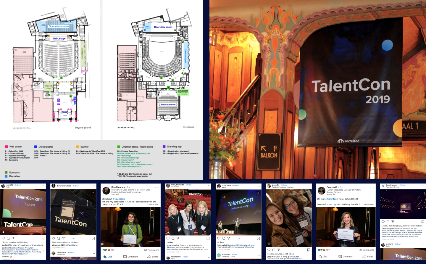Open options menu on dianavanark2005's post
This screenshot has height=264, width=426.
[x=94, y=186]
